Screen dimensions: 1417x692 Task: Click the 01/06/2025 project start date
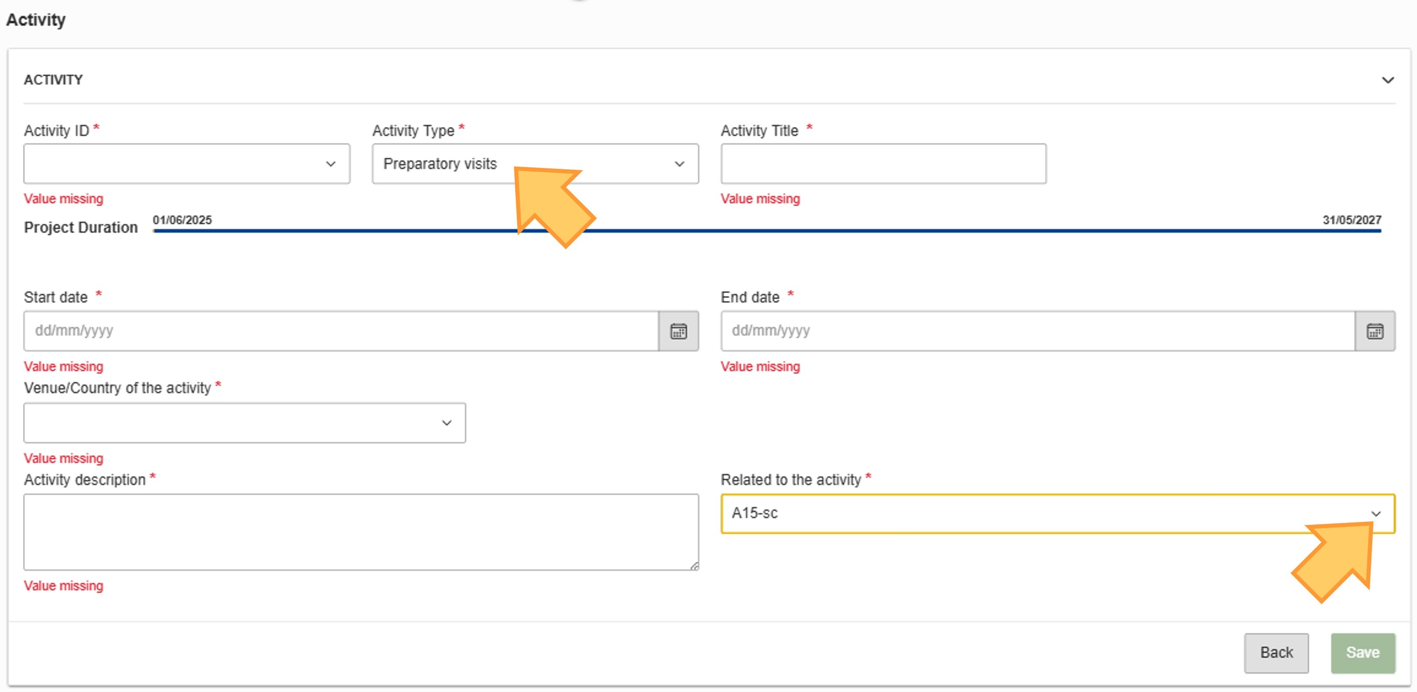[x=182, y=220]
